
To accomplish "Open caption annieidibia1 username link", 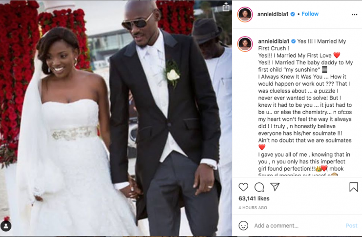I will [x=274, y=41].
